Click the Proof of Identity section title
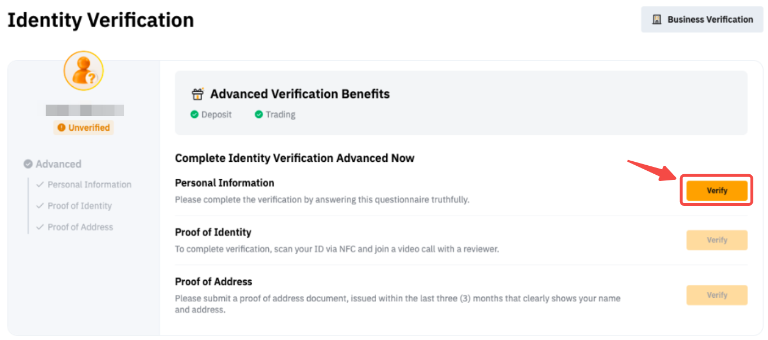Viewport: 768px width, 340px height. (213, 232)
